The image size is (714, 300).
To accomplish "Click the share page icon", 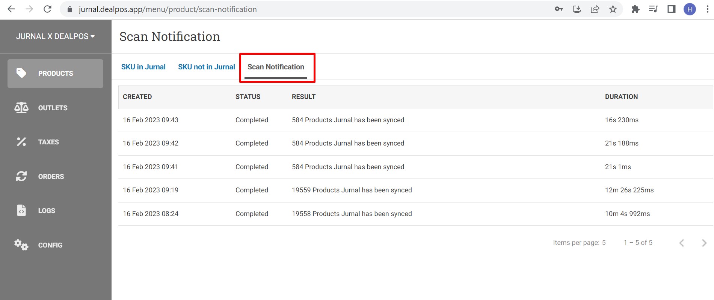I will pos(595,9).
